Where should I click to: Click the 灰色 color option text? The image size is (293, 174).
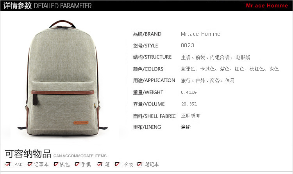click(274, 69)
